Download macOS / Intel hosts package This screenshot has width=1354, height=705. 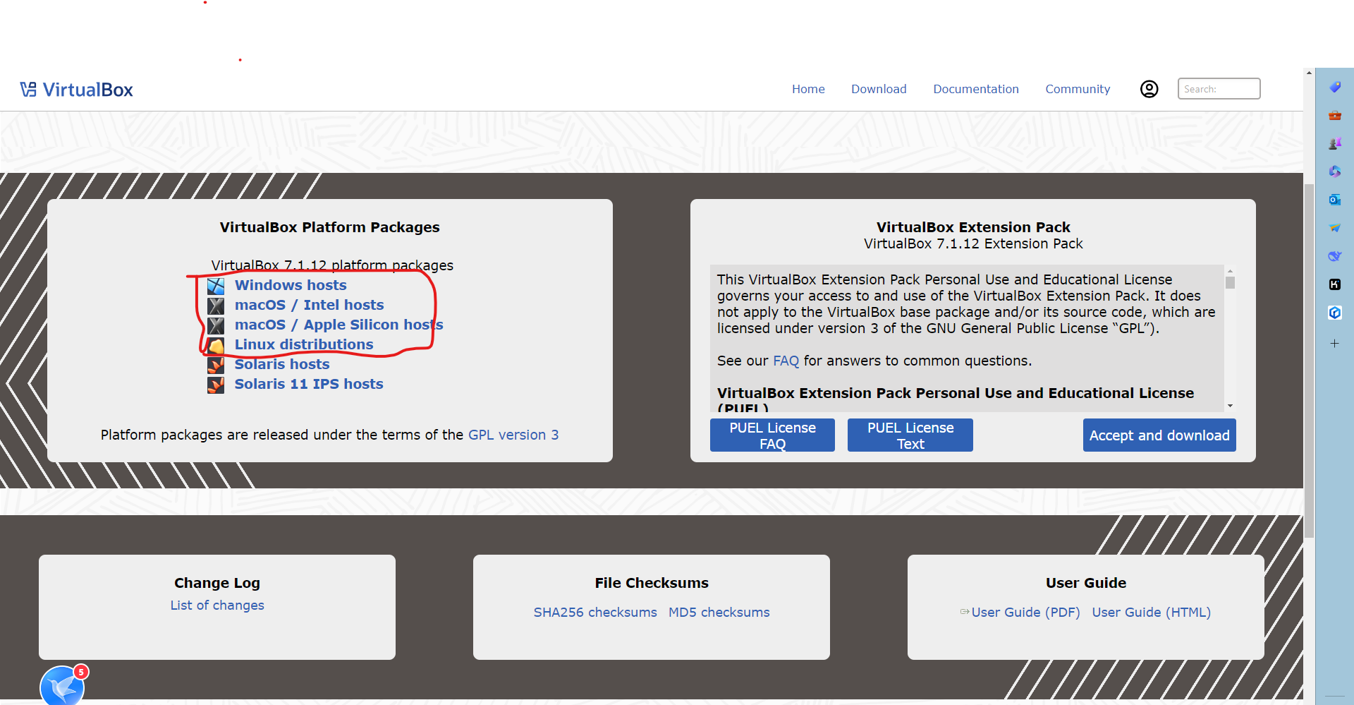(309, 305)
